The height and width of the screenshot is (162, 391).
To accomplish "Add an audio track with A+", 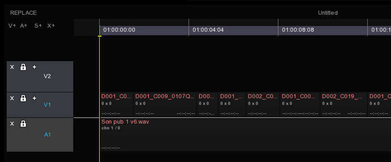I will pyautogui.click(x=24, y=26).
